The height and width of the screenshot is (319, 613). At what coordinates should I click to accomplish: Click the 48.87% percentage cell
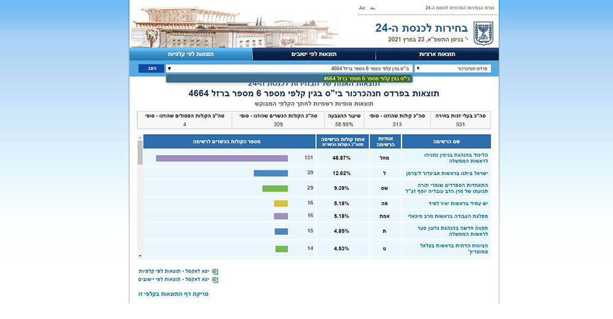click(341, 158)
